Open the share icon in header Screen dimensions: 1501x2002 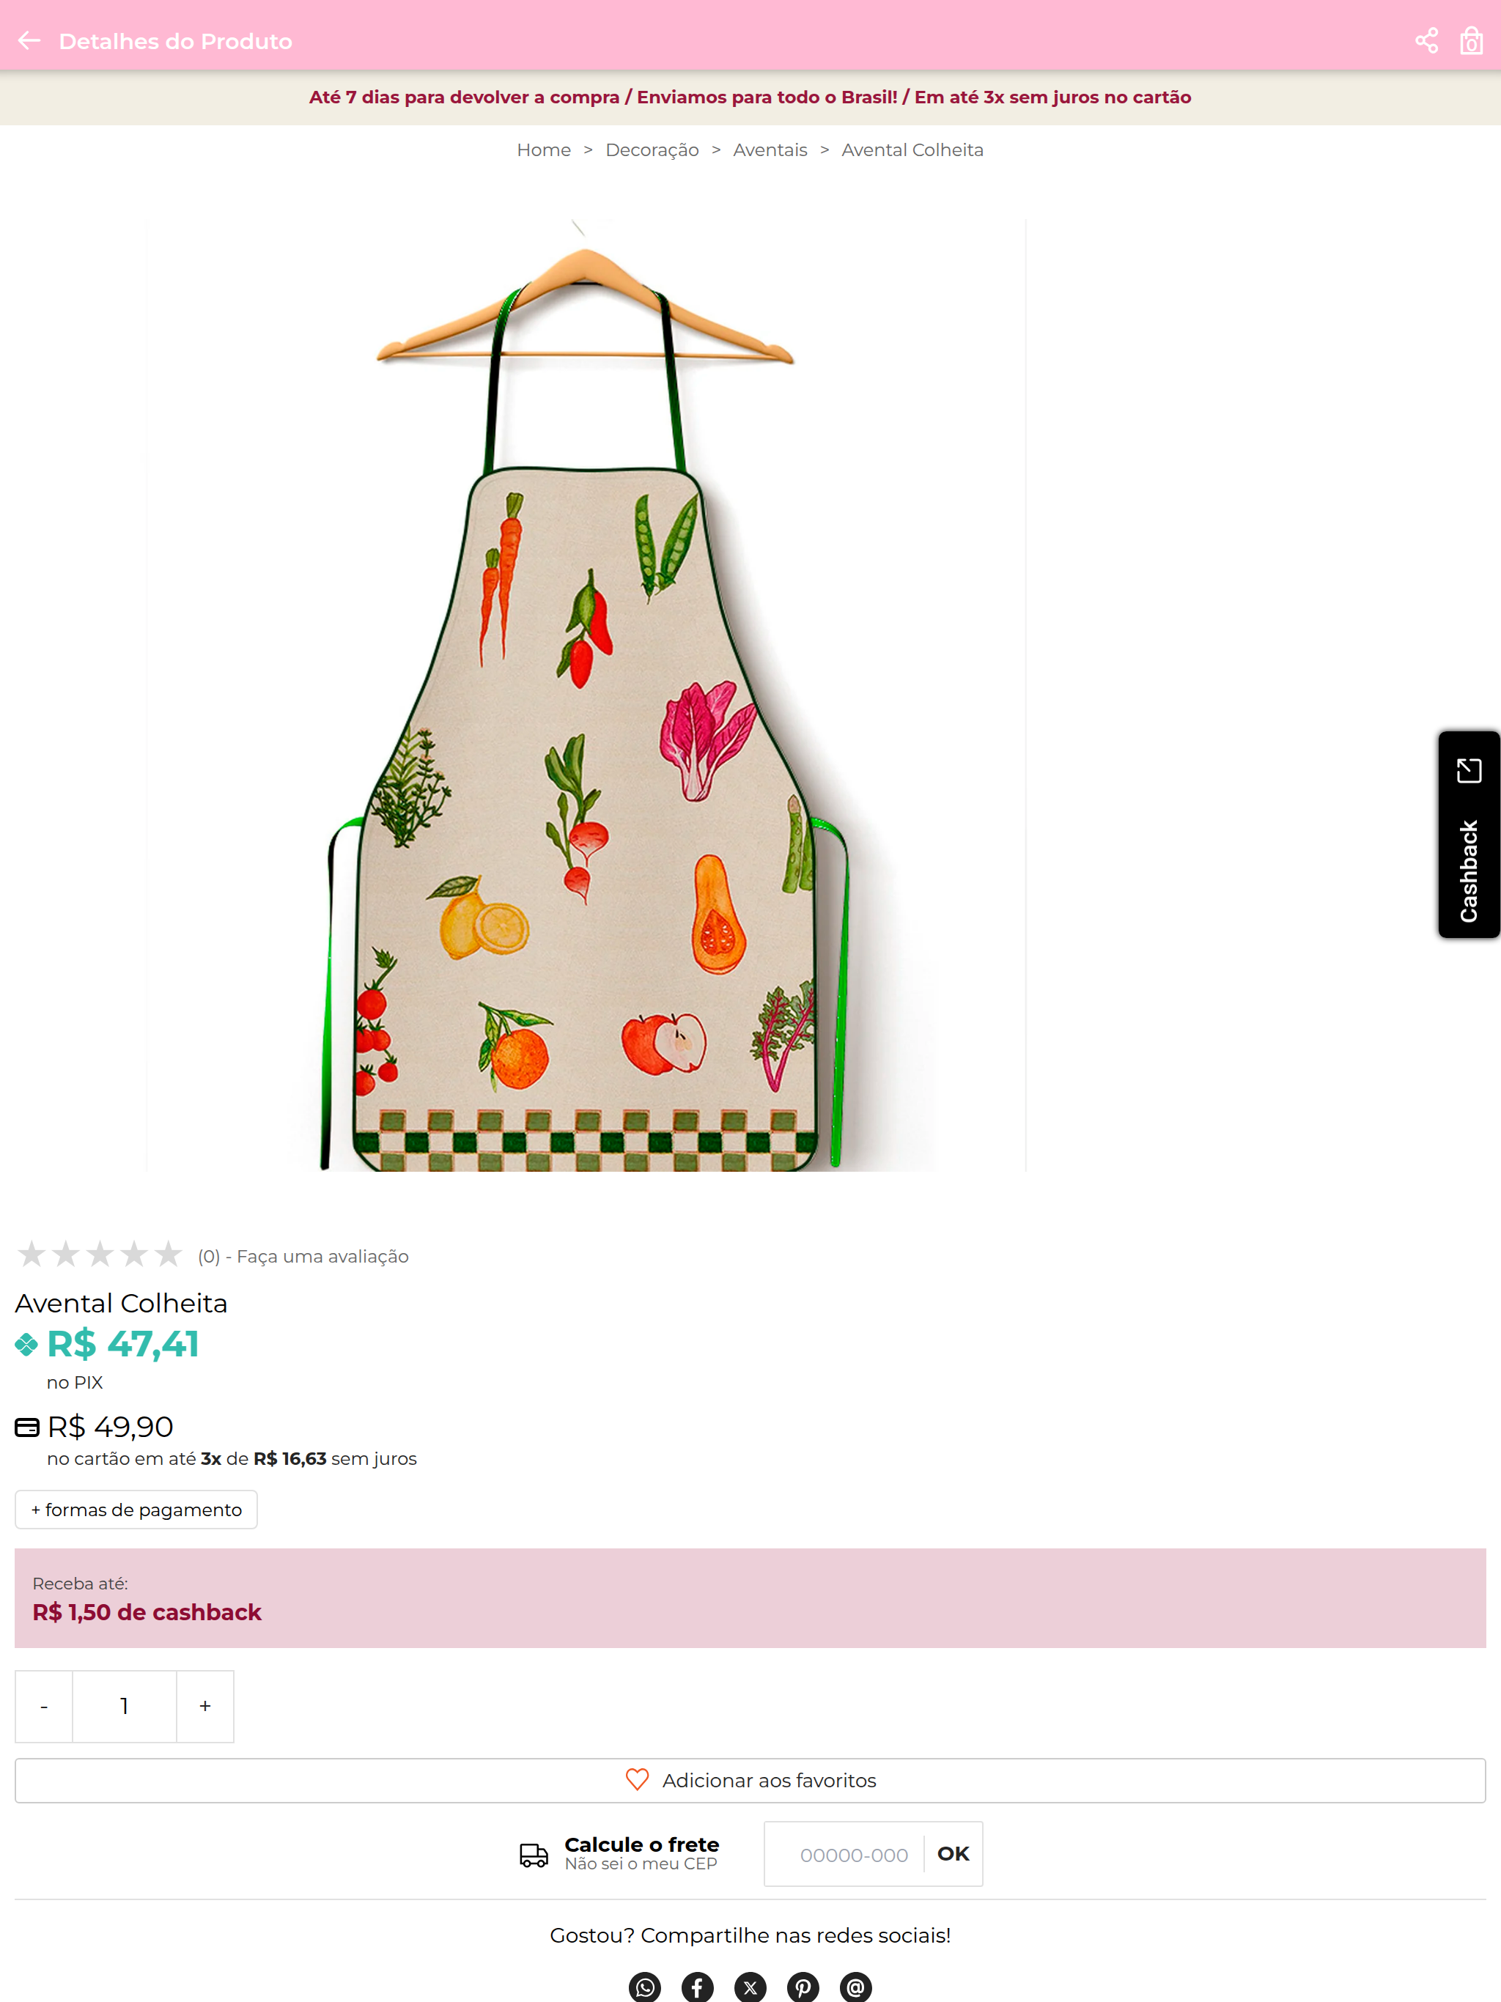1426,41
